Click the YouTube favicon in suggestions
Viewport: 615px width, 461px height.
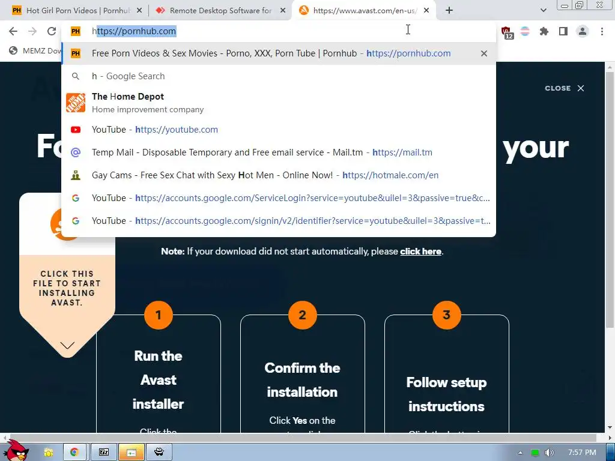coord(76,130)
